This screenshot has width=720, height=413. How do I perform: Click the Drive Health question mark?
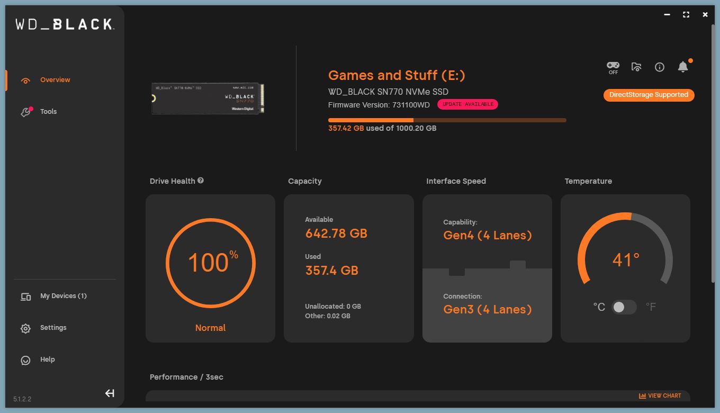pos(200,181)
